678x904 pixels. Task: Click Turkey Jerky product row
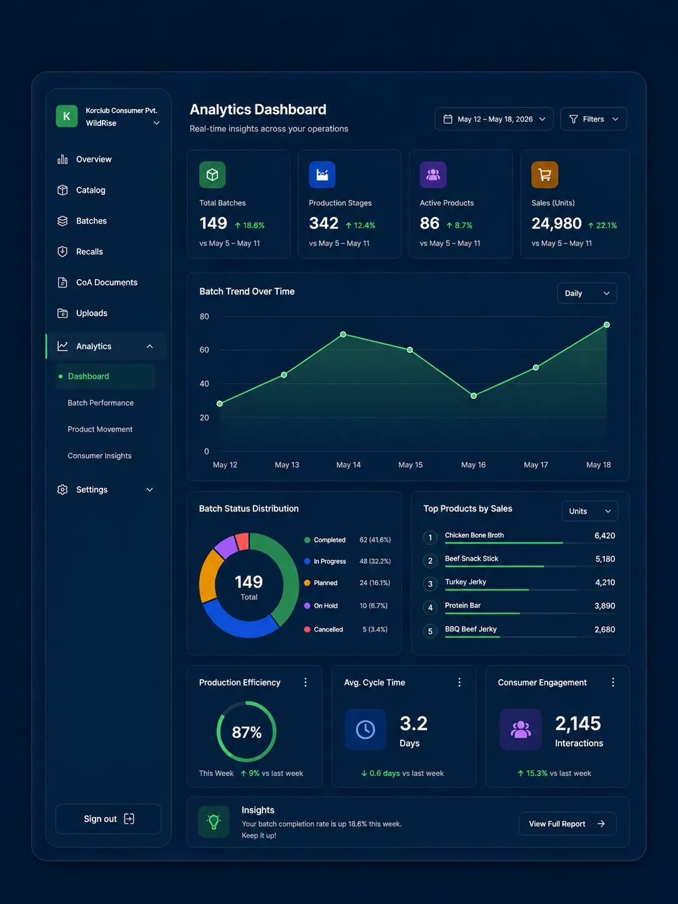click(519, 583)
